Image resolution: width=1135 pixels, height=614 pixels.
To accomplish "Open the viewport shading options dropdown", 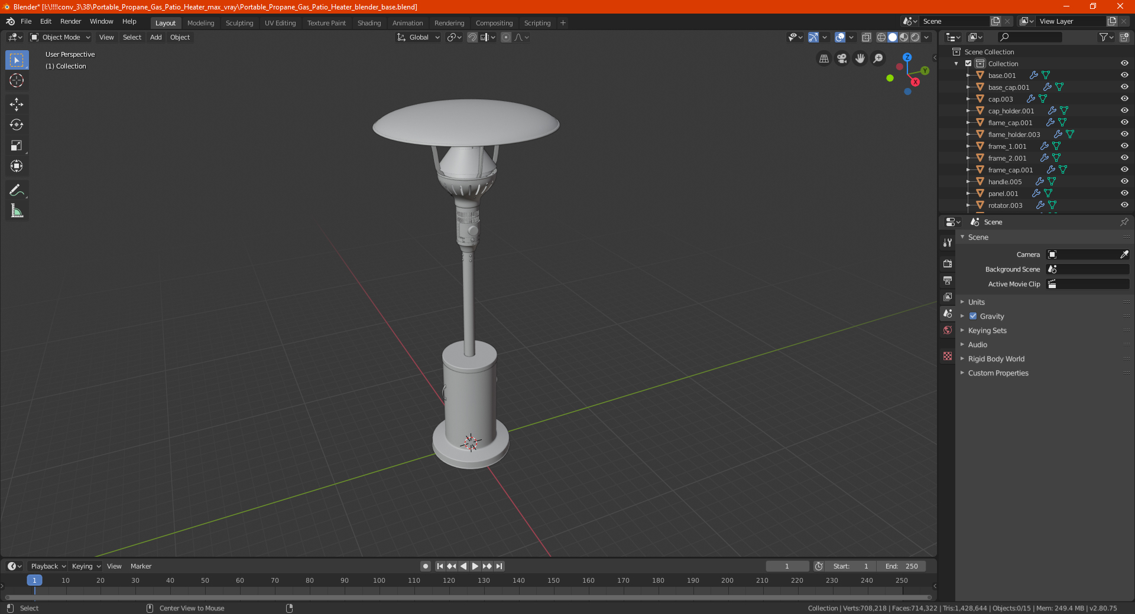I will click(x=927, y=37).
